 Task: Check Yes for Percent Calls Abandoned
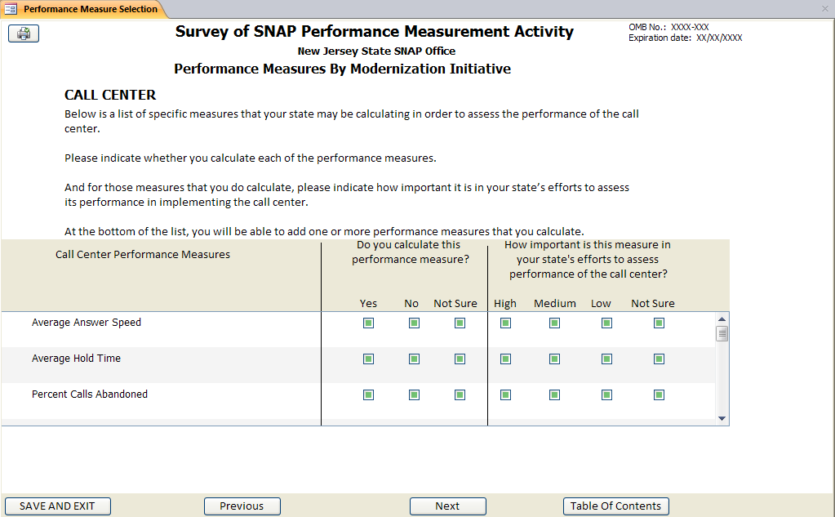[368, 394]
